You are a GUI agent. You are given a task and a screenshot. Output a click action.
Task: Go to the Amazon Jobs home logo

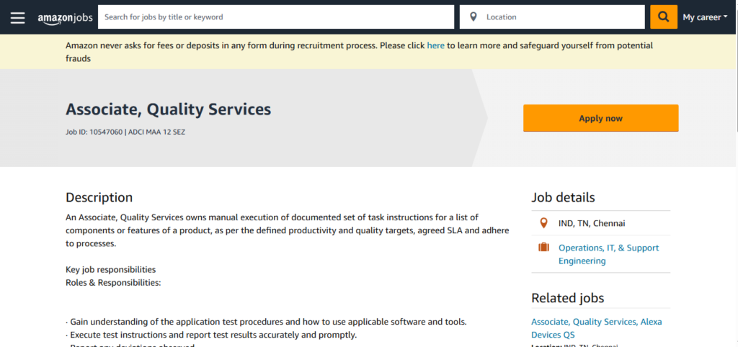click(65, 18)
